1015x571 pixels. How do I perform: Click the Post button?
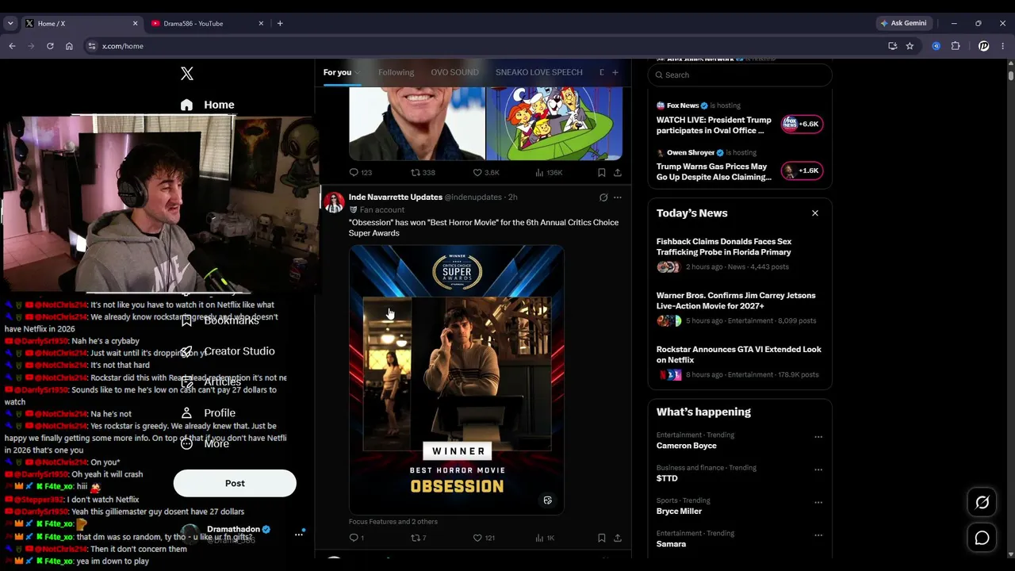coord(235,483)
